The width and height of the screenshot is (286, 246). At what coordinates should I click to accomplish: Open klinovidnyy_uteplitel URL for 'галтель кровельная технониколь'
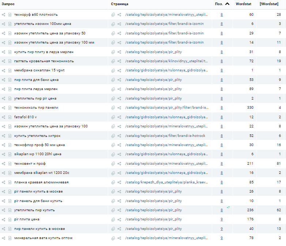[166, 61]
